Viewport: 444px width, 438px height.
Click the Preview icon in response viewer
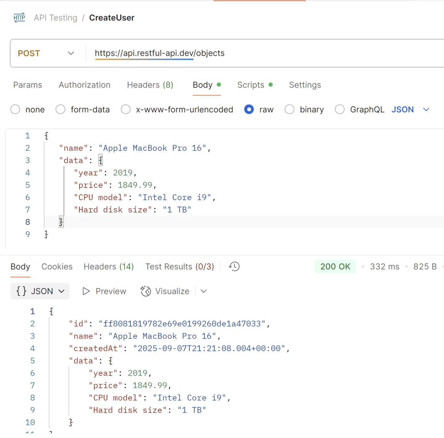tap(86, 291)
